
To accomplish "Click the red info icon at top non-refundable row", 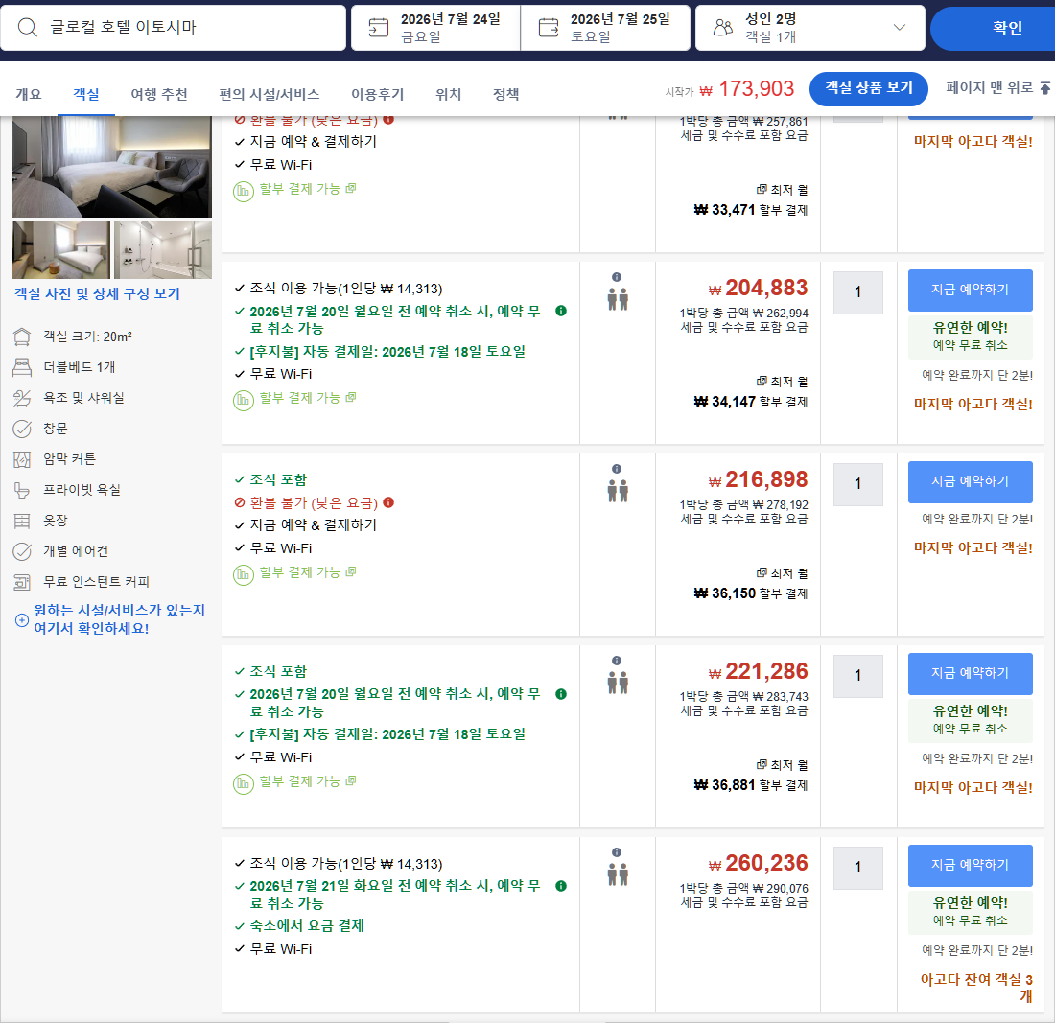I will [x=388, y=120].
